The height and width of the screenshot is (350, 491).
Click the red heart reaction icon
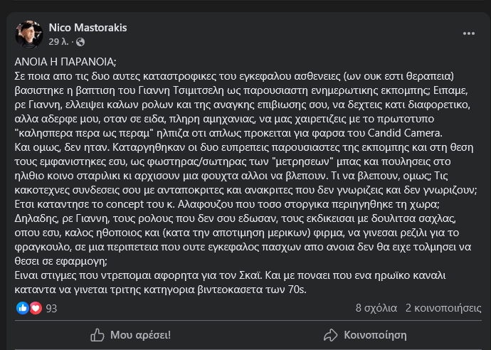pos(36,308)
